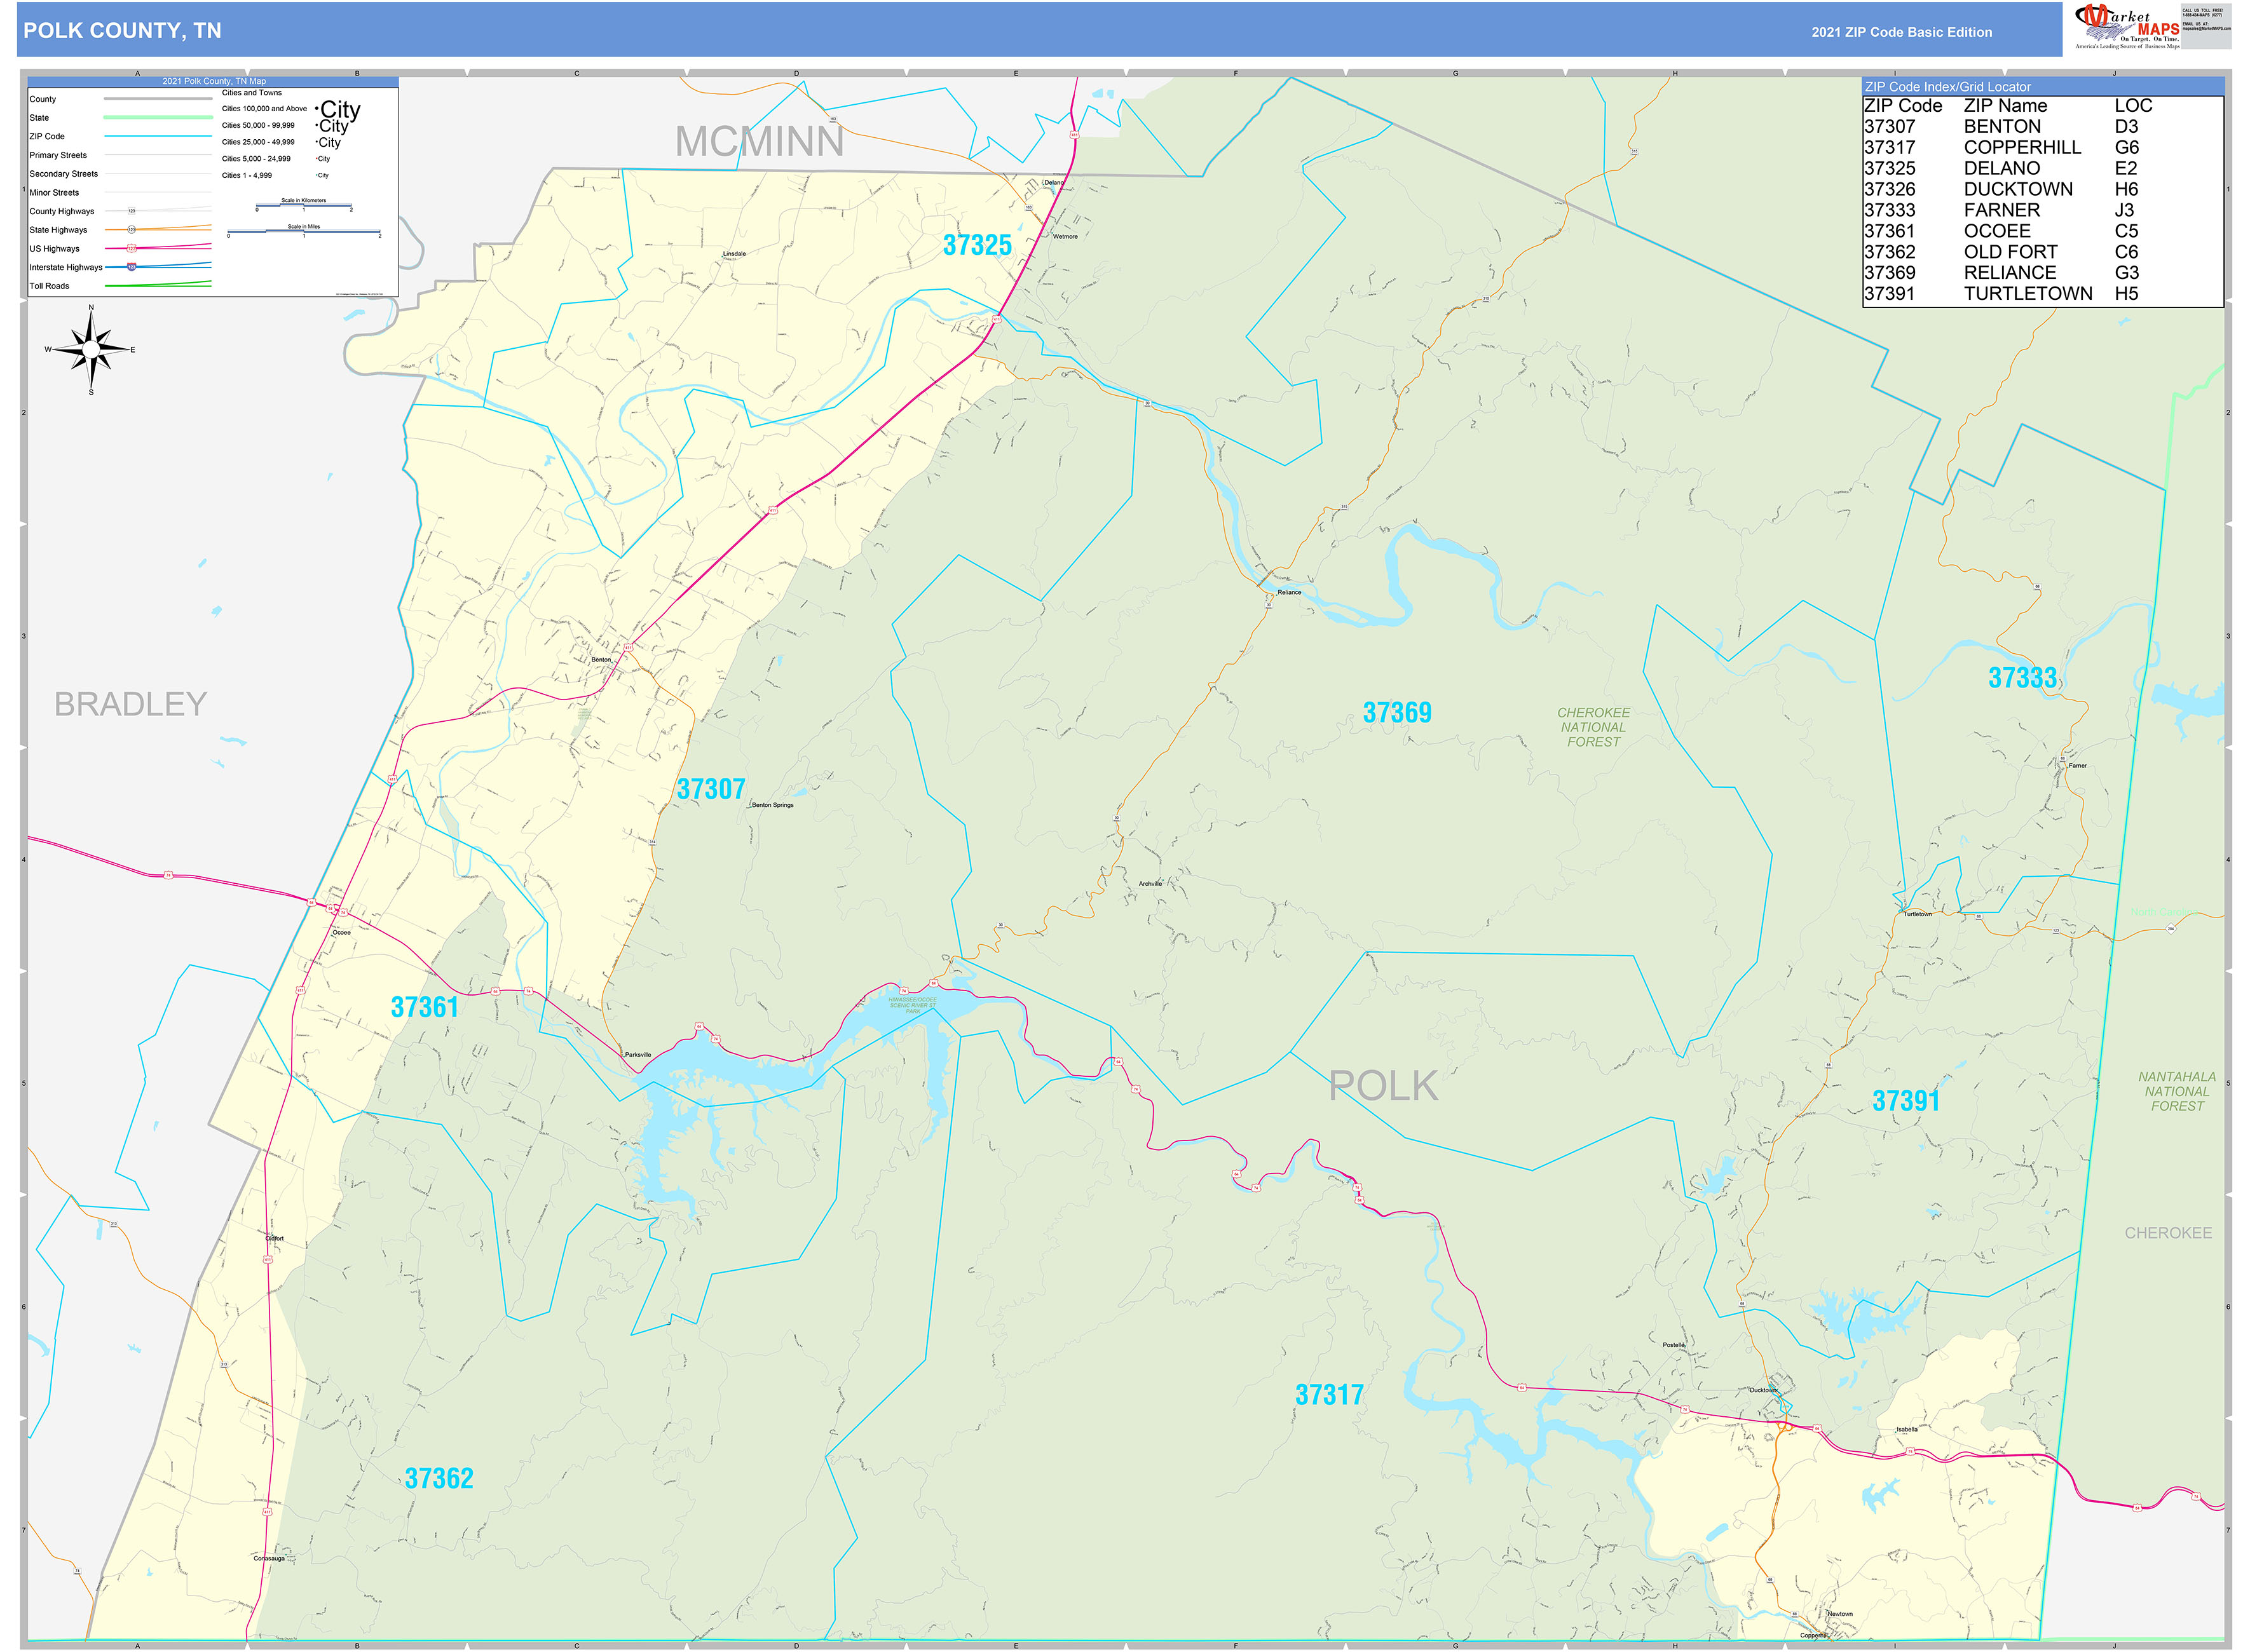Click the 37369 ZIP label on the map
The image size is (2243, 1652).
[x=1396, y=713]
